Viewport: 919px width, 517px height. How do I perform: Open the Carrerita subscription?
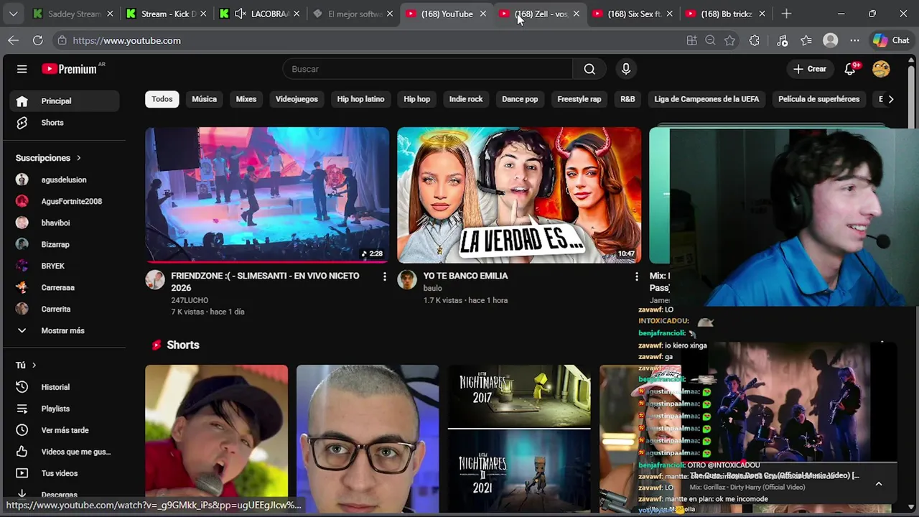pyautogui.click(x=65, y=309)
